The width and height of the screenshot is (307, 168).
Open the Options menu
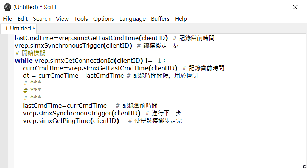tap(103, 19)
